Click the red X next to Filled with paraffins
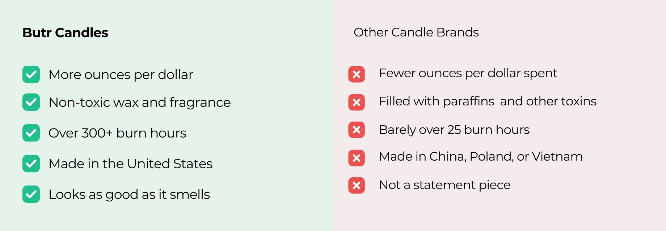The image size is (666, 231). (357, 102)
